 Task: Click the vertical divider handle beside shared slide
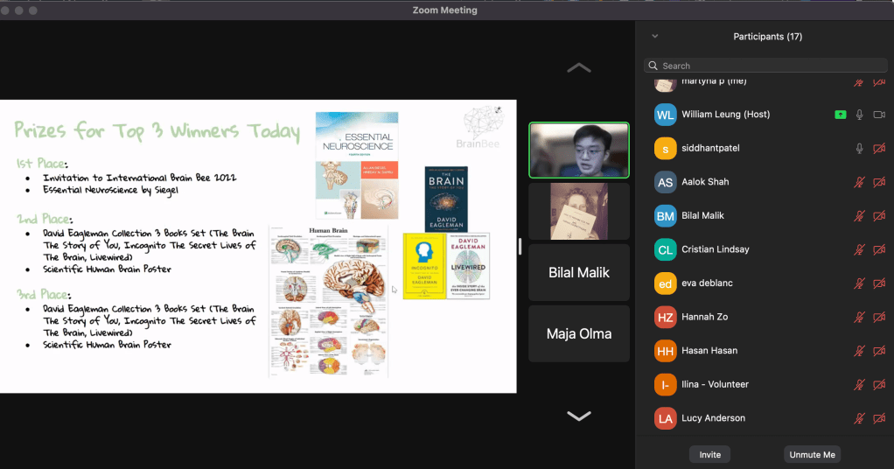(520, 247)
